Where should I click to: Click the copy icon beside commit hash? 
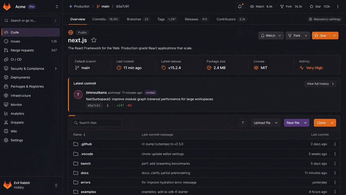[x=108, y=105]
